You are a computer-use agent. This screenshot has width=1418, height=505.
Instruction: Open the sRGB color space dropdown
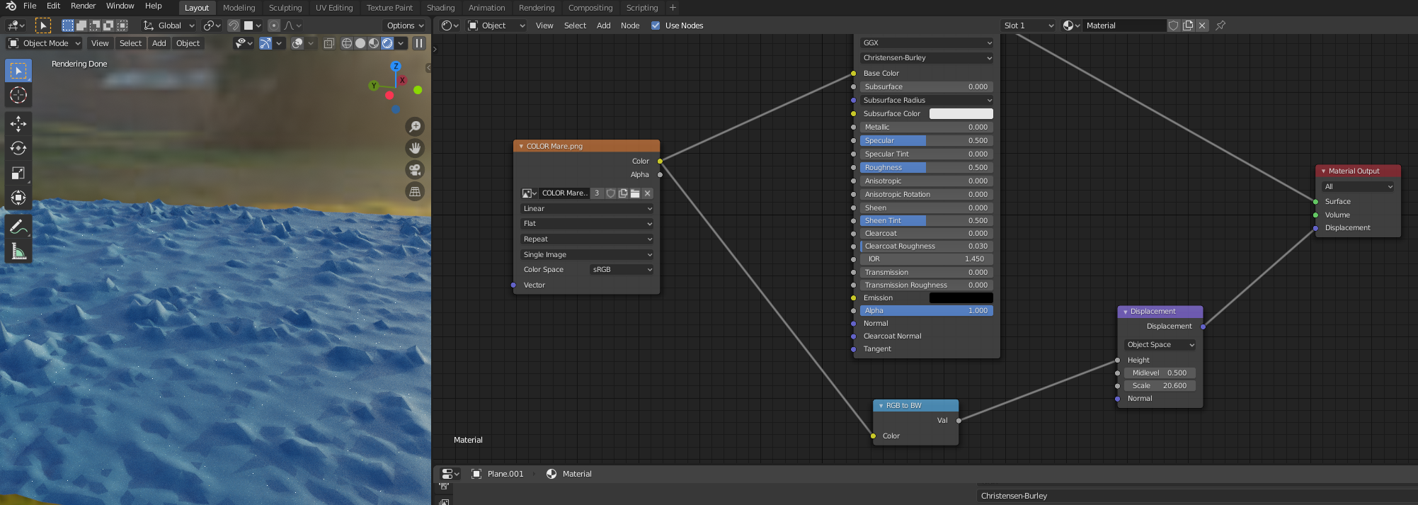[x=622, y=270]
